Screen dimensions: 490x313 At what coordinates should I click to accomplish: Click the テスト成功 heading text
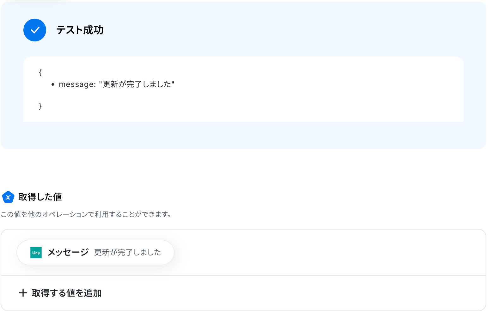[80, 30]
